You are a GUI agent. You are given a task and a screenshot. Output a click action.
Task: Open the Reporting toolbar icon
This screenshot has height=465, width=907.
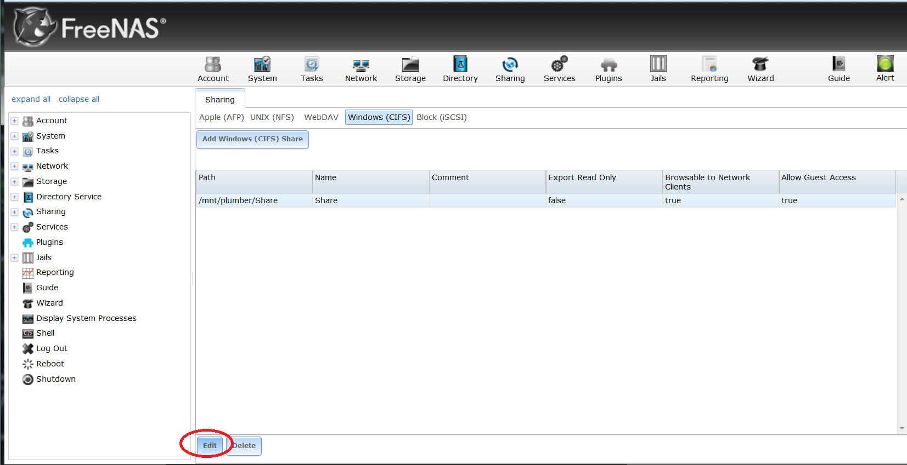click(x=709, y=64)
